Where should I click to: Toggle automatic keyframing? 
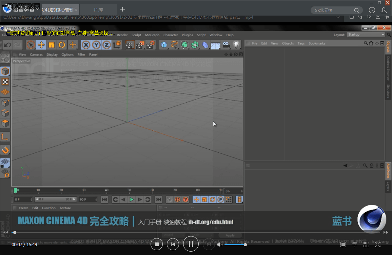coord(177,199)
